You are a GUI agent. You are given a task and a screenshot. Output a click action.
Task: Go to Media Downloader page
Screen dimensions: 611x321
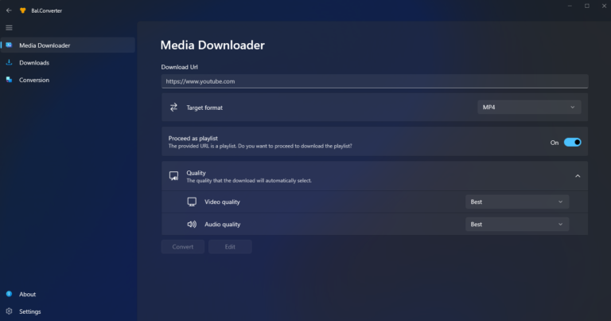pos(68,45)
